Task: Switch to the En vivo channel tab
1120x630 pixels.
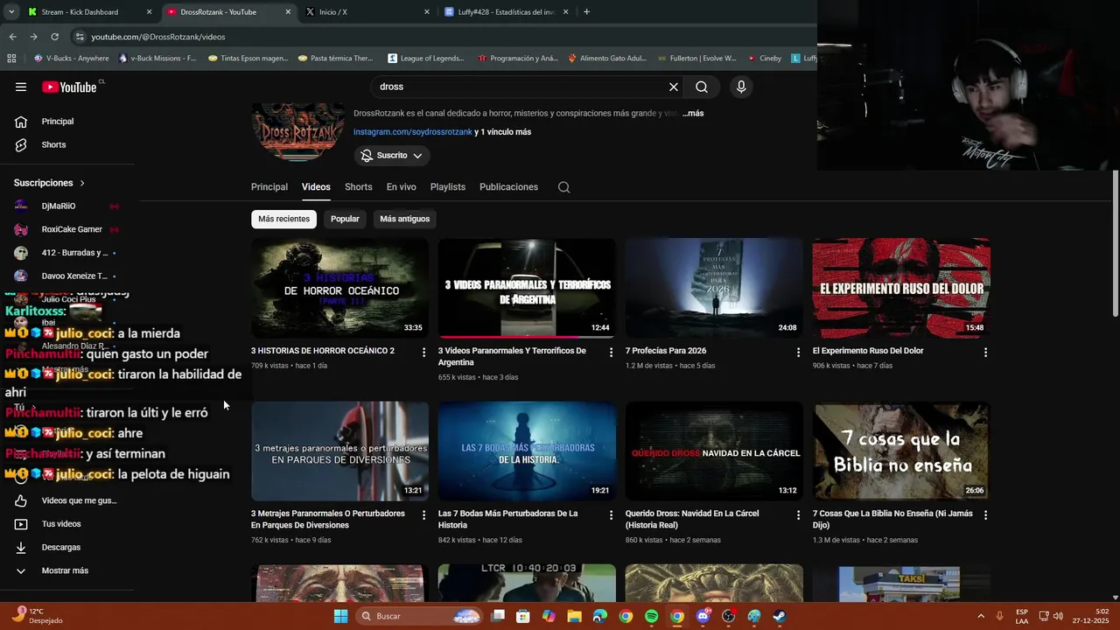Action: click(402, 187)
